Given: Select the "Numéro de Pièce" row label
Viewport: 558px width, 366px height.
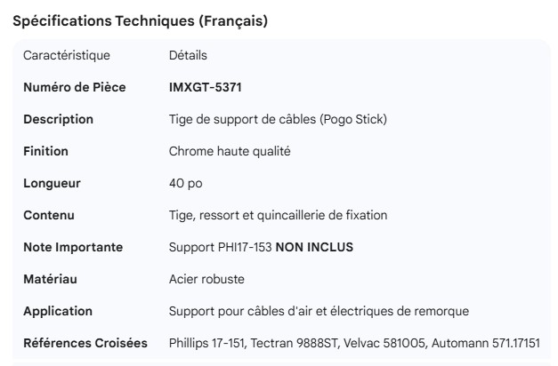Looking at the screenshot, I should (x=74, y=87).
